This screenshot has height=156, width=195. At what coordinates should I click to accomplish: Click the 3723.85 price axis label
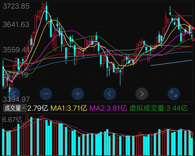click(16, 6)
